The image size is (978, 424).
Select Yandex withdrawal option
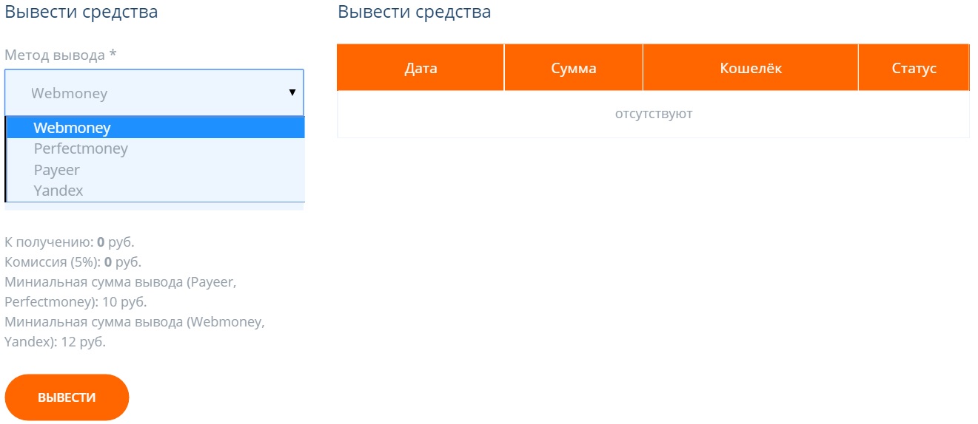(x=155, y=190)
